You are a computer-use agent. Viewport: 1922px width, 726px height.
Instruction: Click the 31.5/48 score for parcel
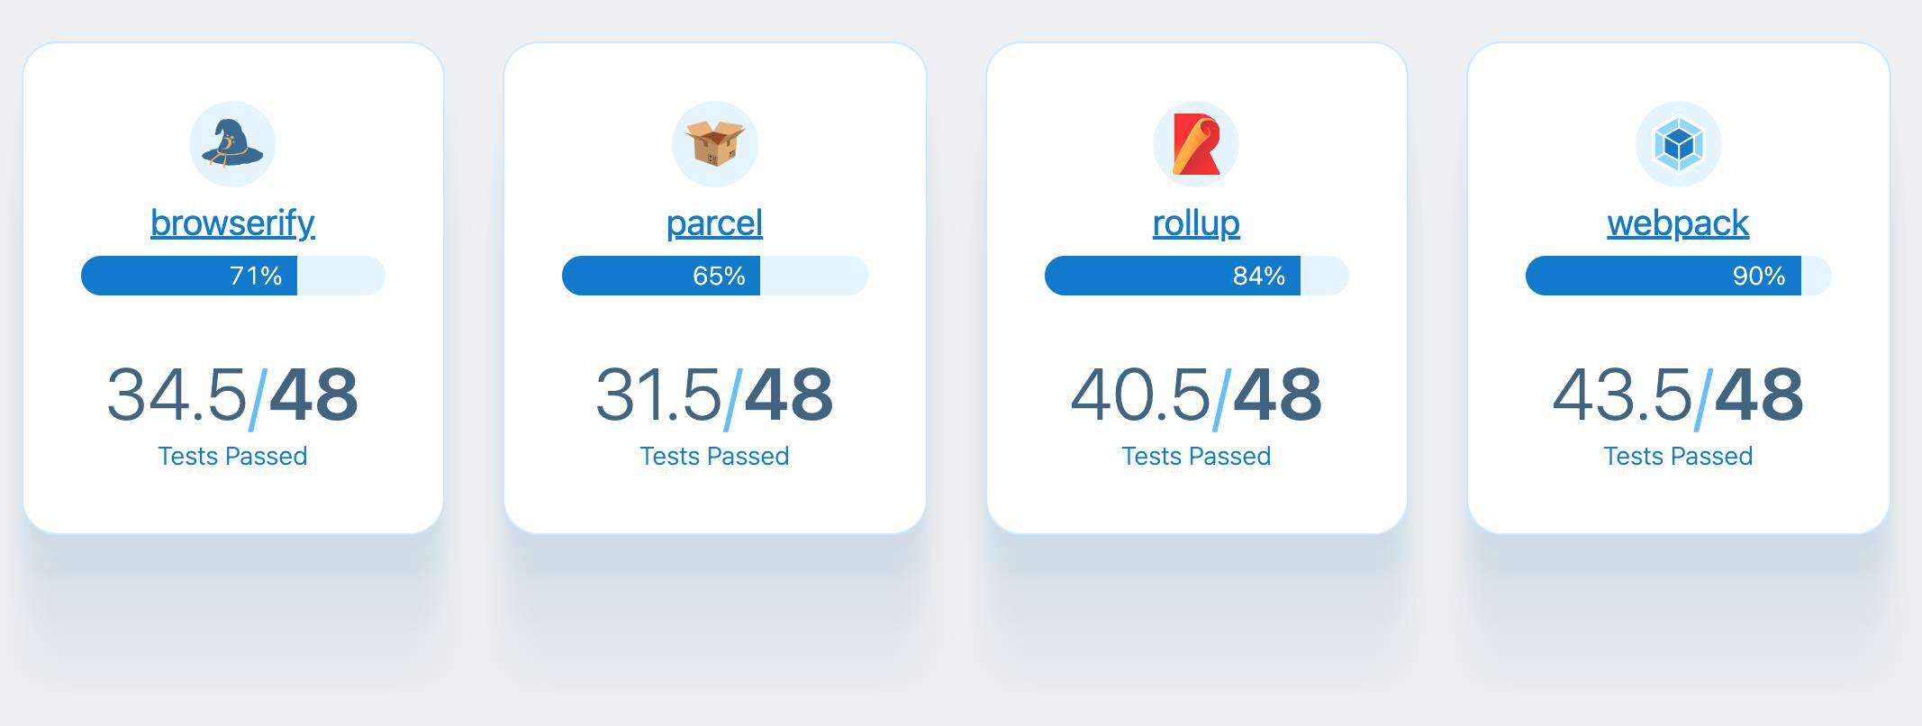(715, 395)
